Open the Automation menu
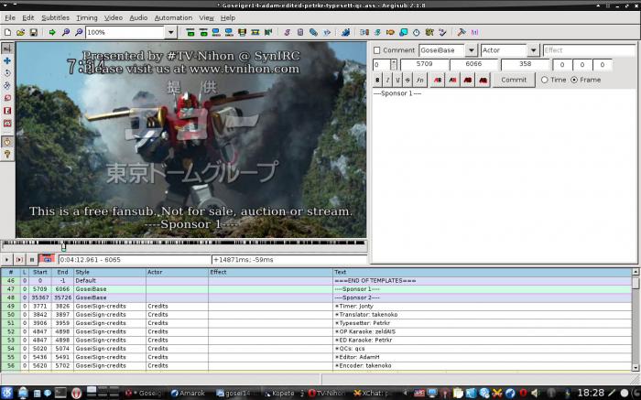This screenshot has width=641, height=400. coord(173,18)
